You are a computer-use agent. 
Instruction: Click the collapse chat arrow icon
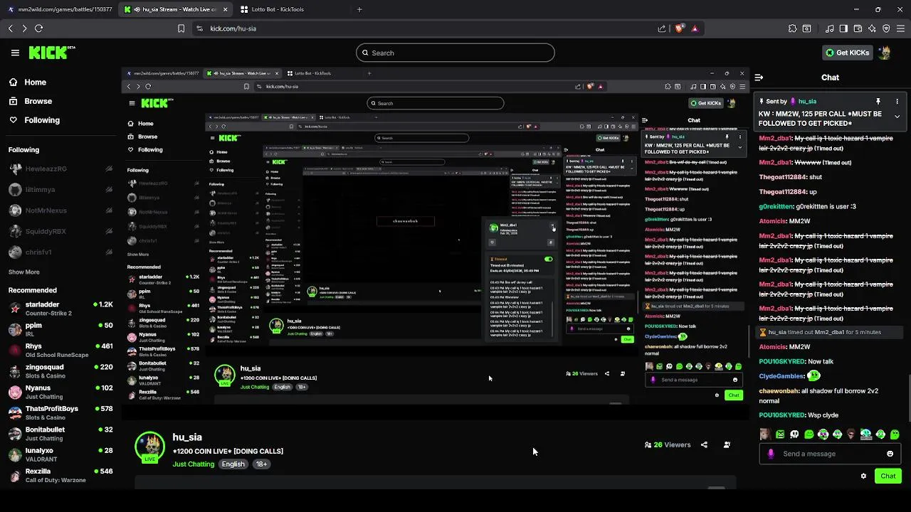pyautogui.click(x=759, y=78)
